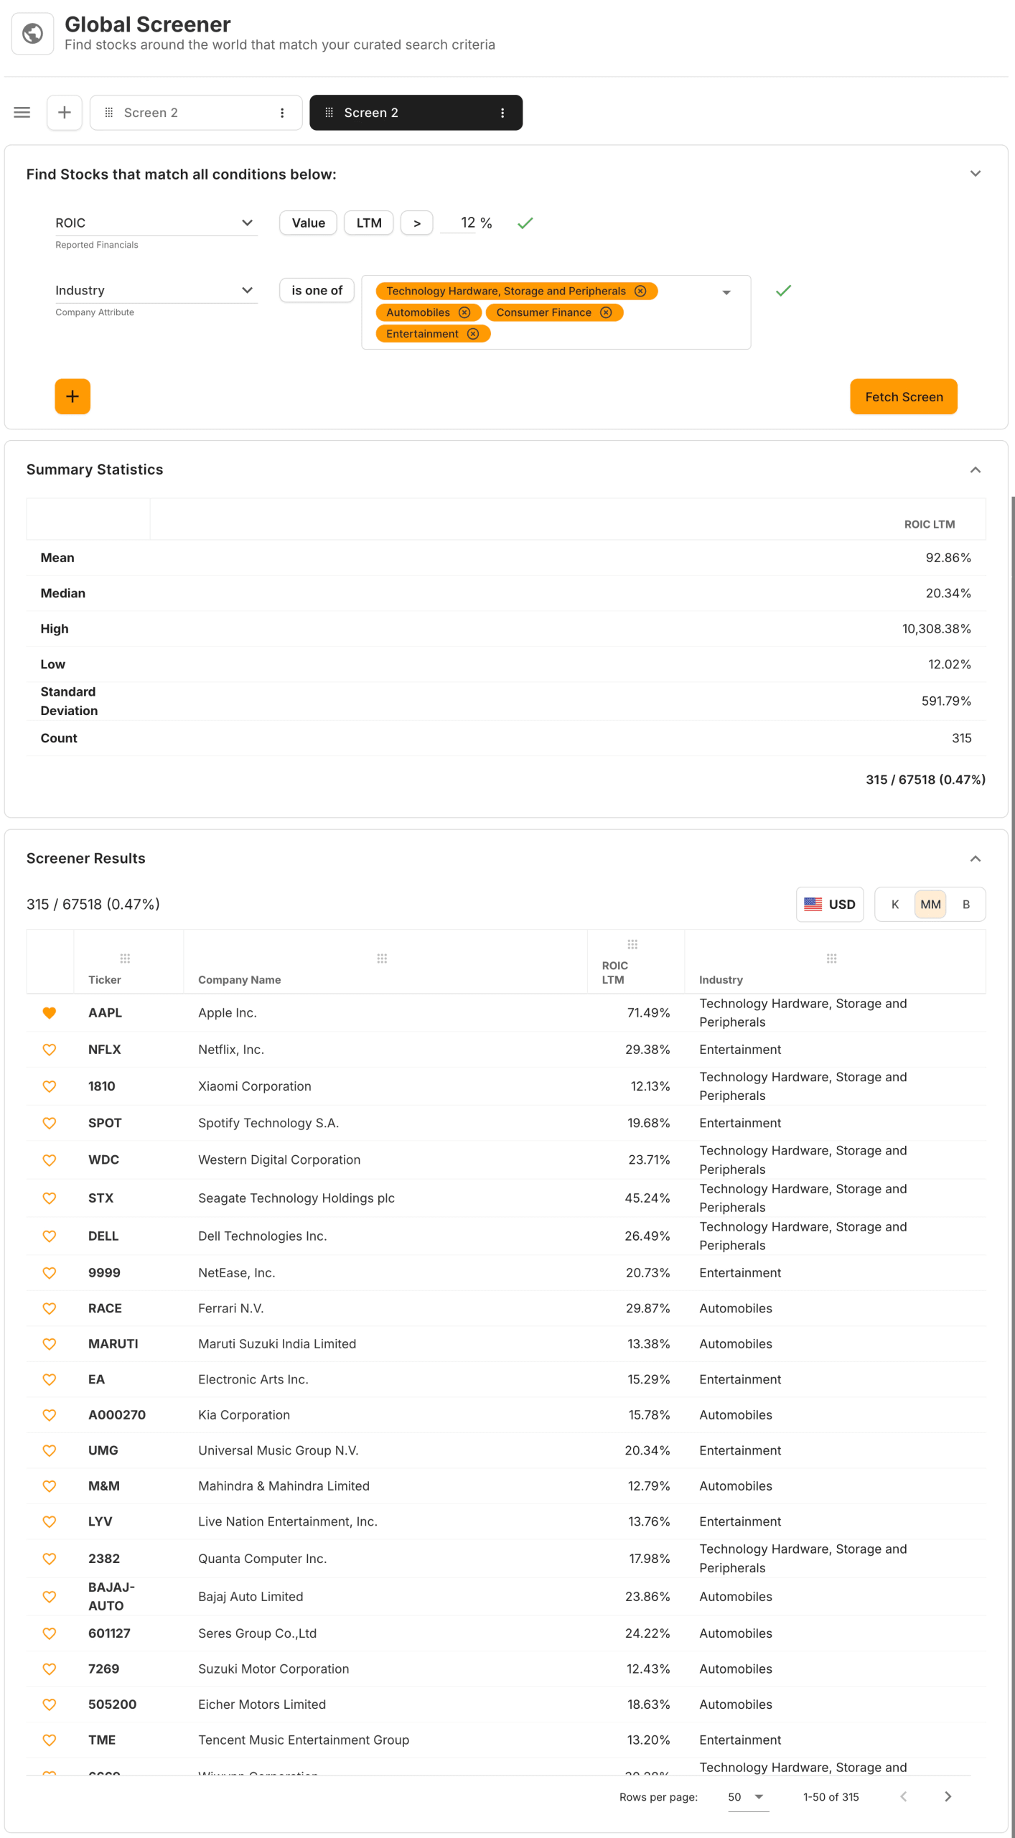Click the green checkmark on the ROIC condition
This screenshot has height=1838, width=1015.
tap(525, 223)
